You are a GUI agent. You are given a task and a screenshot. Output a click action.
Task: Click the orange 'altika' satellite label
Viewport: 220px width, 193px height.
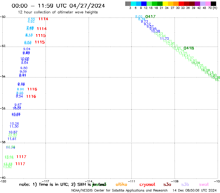coord(121,184)
